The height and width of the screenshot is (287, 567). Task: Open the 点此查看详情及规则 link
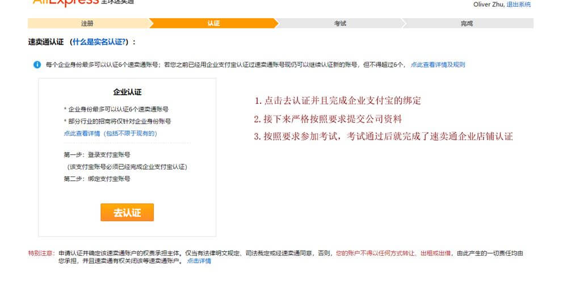[438, 65]
